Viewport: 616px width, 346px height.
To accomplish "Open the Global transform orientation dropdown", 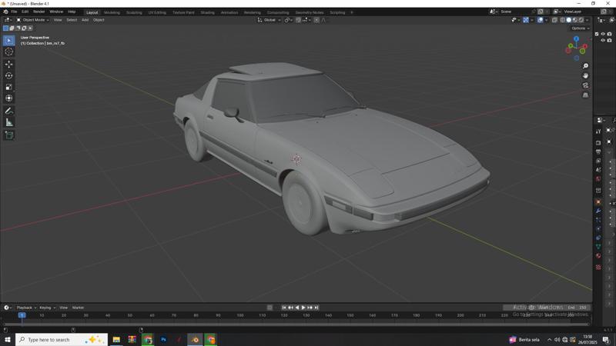I will [269, 20].
